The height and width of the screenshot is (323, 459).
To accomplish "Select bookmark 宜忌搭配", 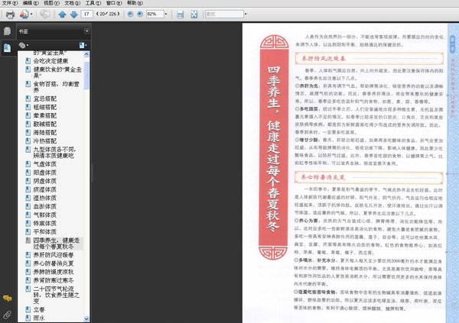I will pyautogui.click(x=45, y=99).
